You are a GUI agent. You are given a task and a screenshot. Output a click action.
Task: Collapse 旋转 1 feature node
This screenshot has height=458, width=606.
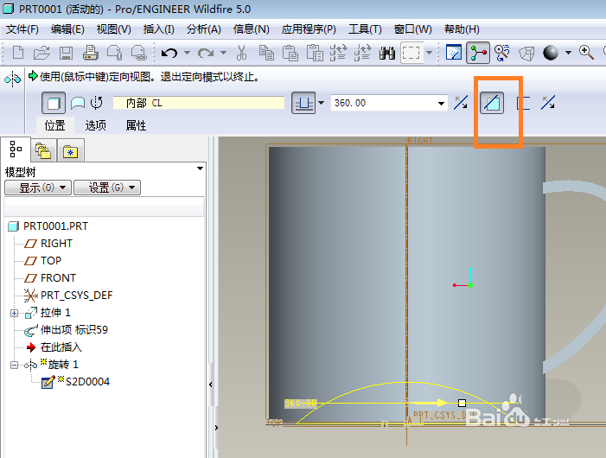(15, 365)
